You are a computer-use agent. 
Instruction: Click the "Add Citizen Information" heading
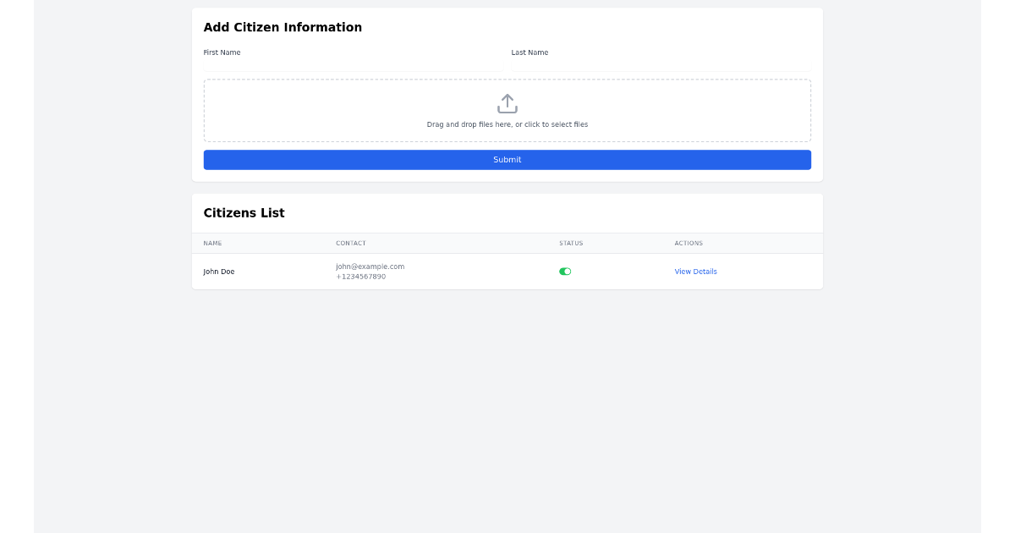click(283, 26)
